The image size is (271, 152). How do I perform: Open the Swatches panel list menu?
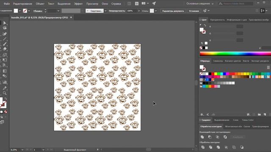coord(268,68)
